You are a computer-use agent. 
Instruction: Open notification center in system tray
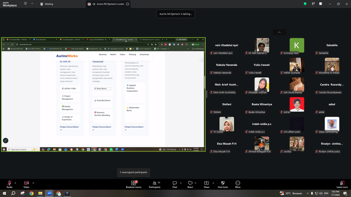click(346, 193)
